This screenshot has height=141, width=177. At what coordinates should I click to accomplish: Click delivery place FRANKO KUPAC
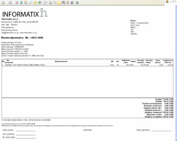[22, 49]
